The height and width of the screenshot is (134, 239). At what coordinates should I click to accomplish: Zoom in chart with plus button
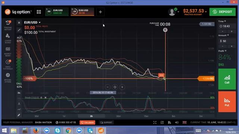click(122, 87)
